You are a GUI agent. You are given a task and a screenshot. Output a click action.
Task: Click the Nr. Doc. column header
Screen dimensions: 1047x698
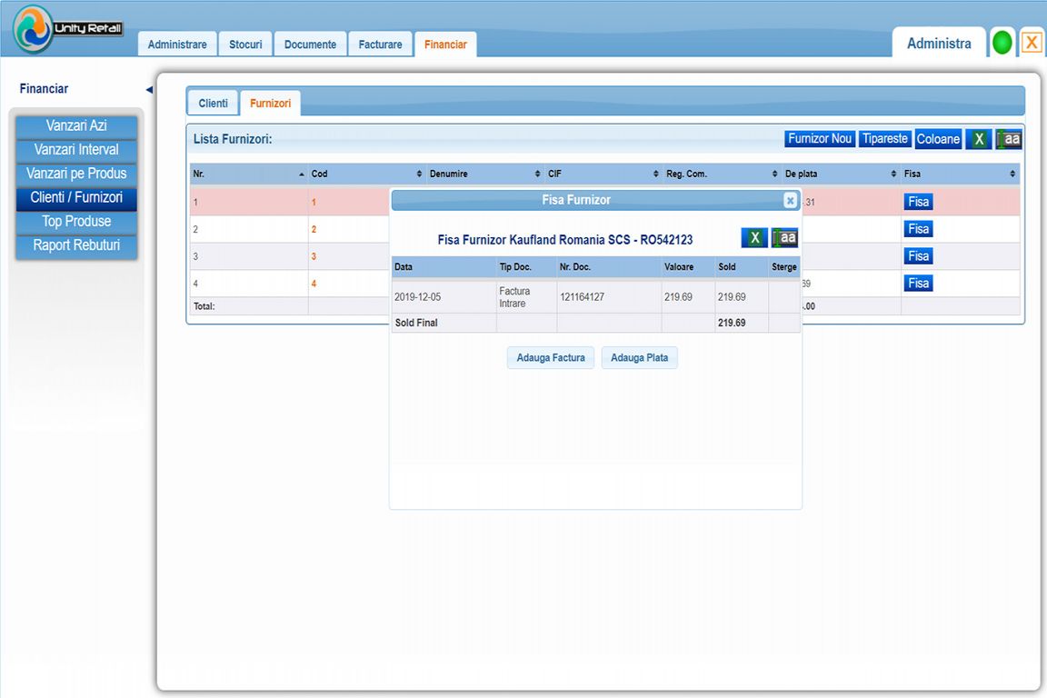(x=609, y=267)
